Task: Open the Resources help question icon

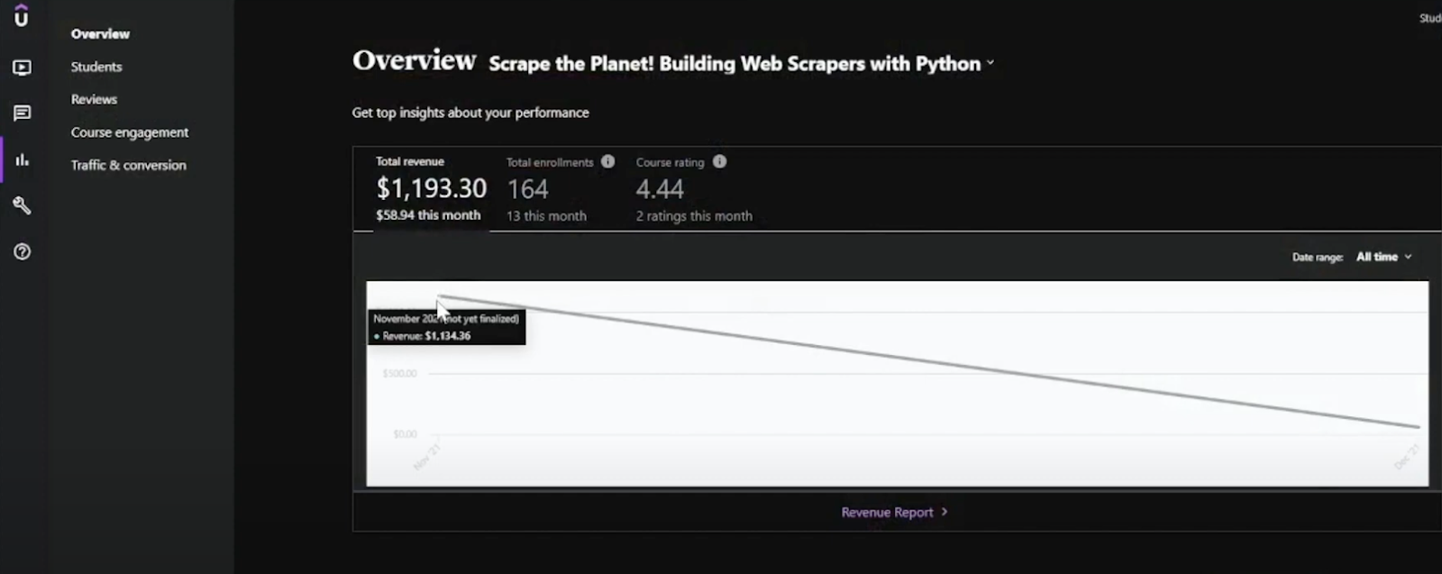Action: (22, 251)
